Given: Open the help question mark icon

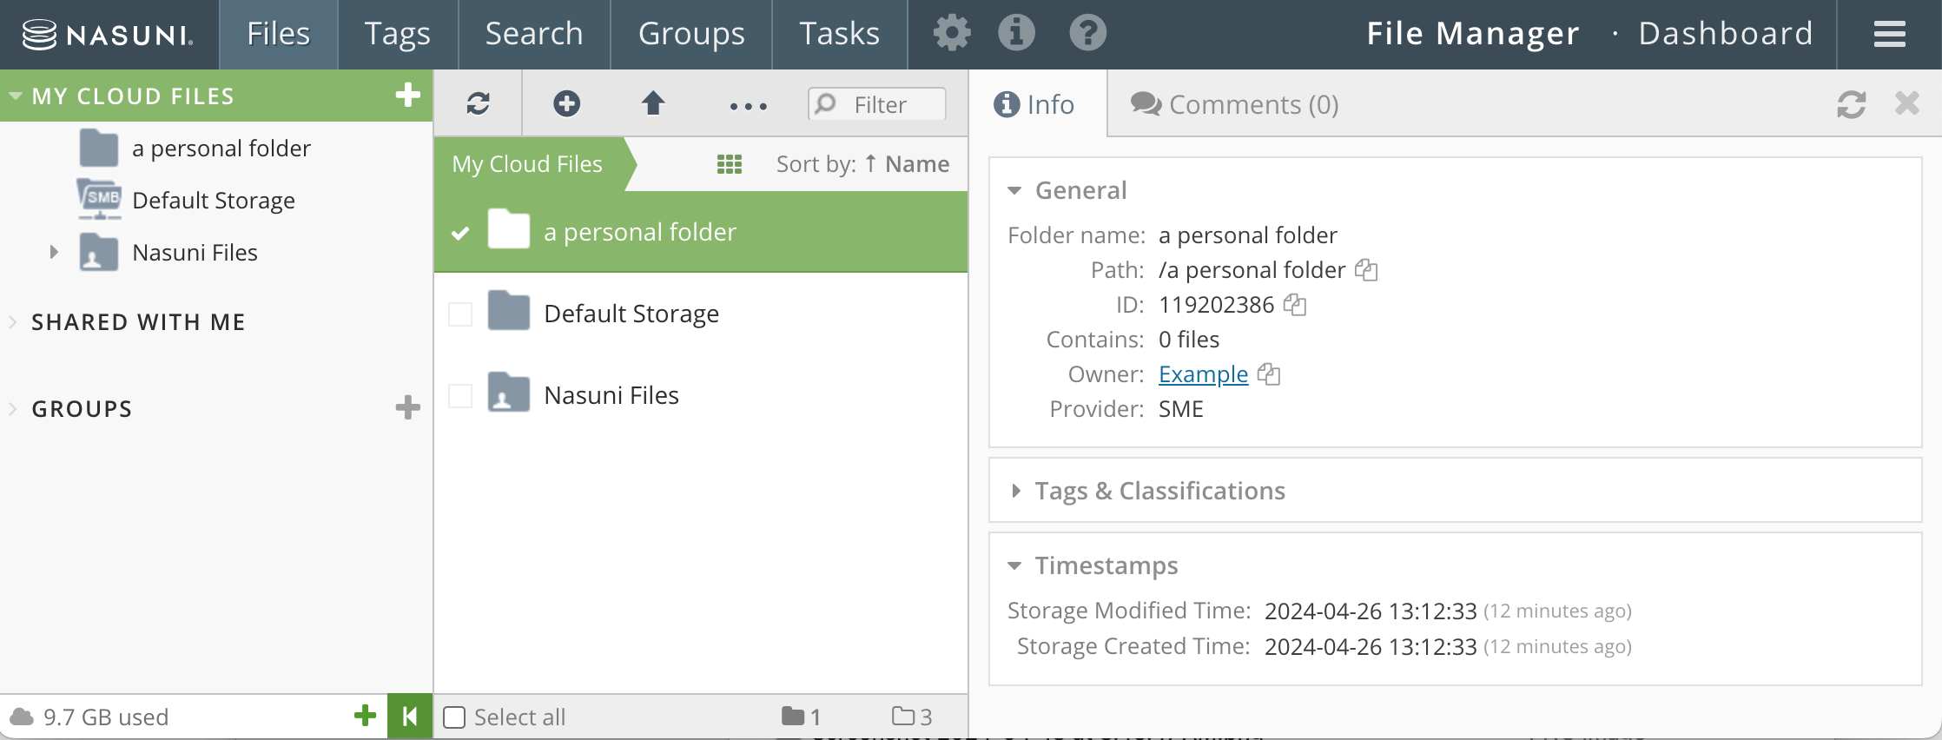Looking at the screenshot, I should click(1087, 34).
